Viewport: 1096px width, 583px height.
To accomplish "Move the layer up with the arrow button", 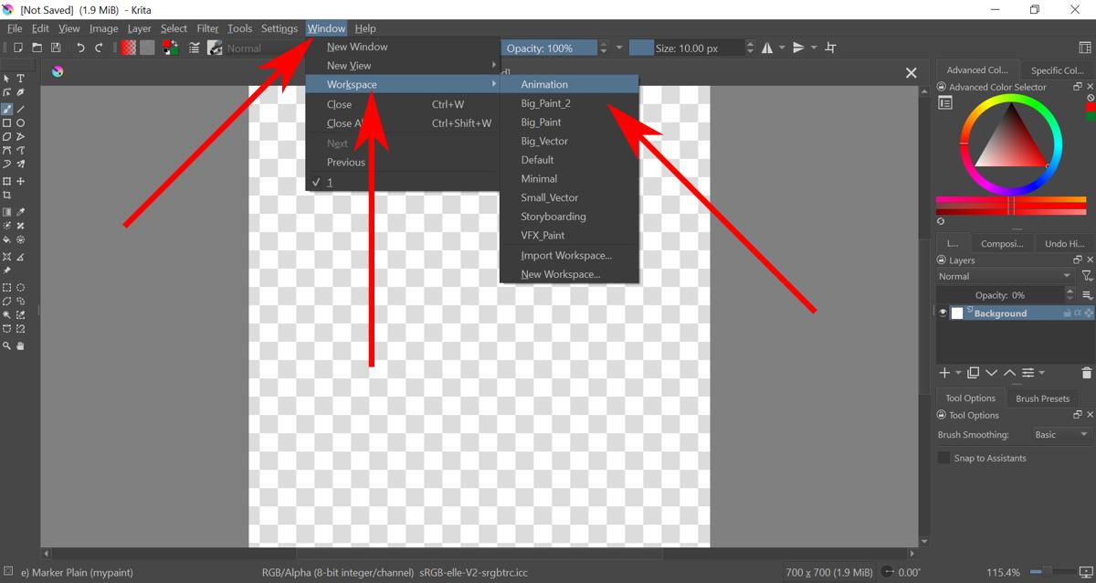I will pos(1009,373).
